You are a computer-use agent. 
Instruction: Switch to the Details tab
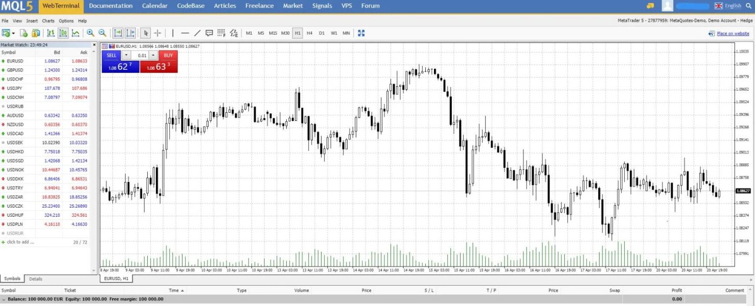tap(36, 279)
